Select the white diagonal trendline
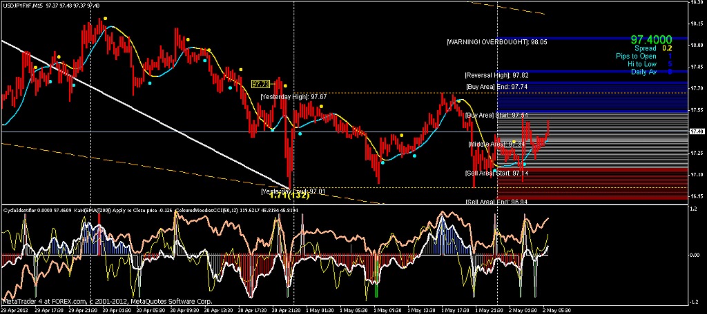 pos(145,114)
